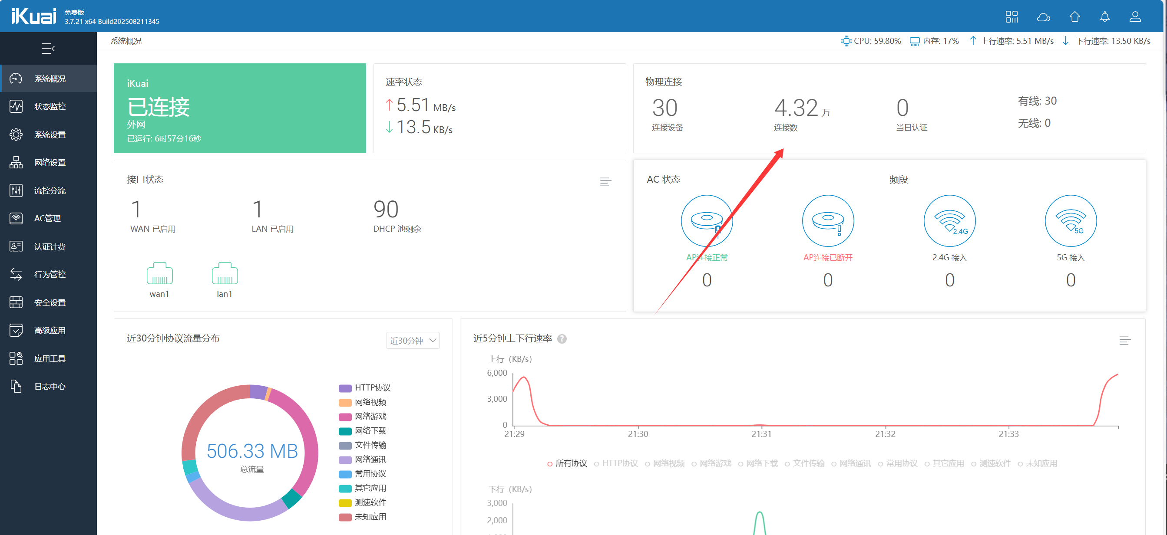The height and width of the screenshot is (535, 1167).
Task: Open AC管理 in the sidebar
Action: pyautogui.click(x=47, y=218)
